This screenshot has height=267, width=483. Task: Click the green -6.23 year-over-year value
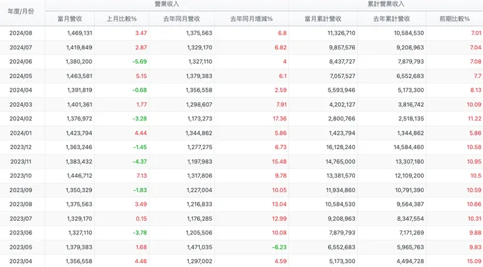point(279,247)
